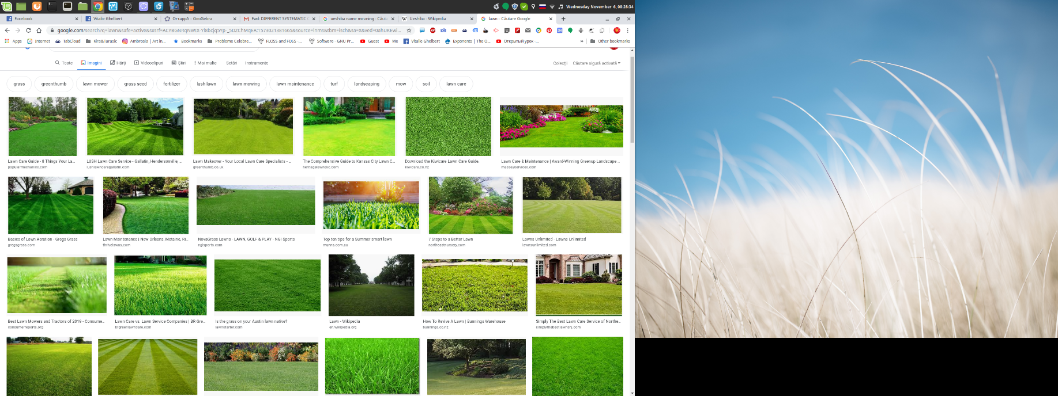This screenshot has width=1058, height=396.
Task: Open the 7 Steps to a Better Lawn image
Action: tap(470, 205)
